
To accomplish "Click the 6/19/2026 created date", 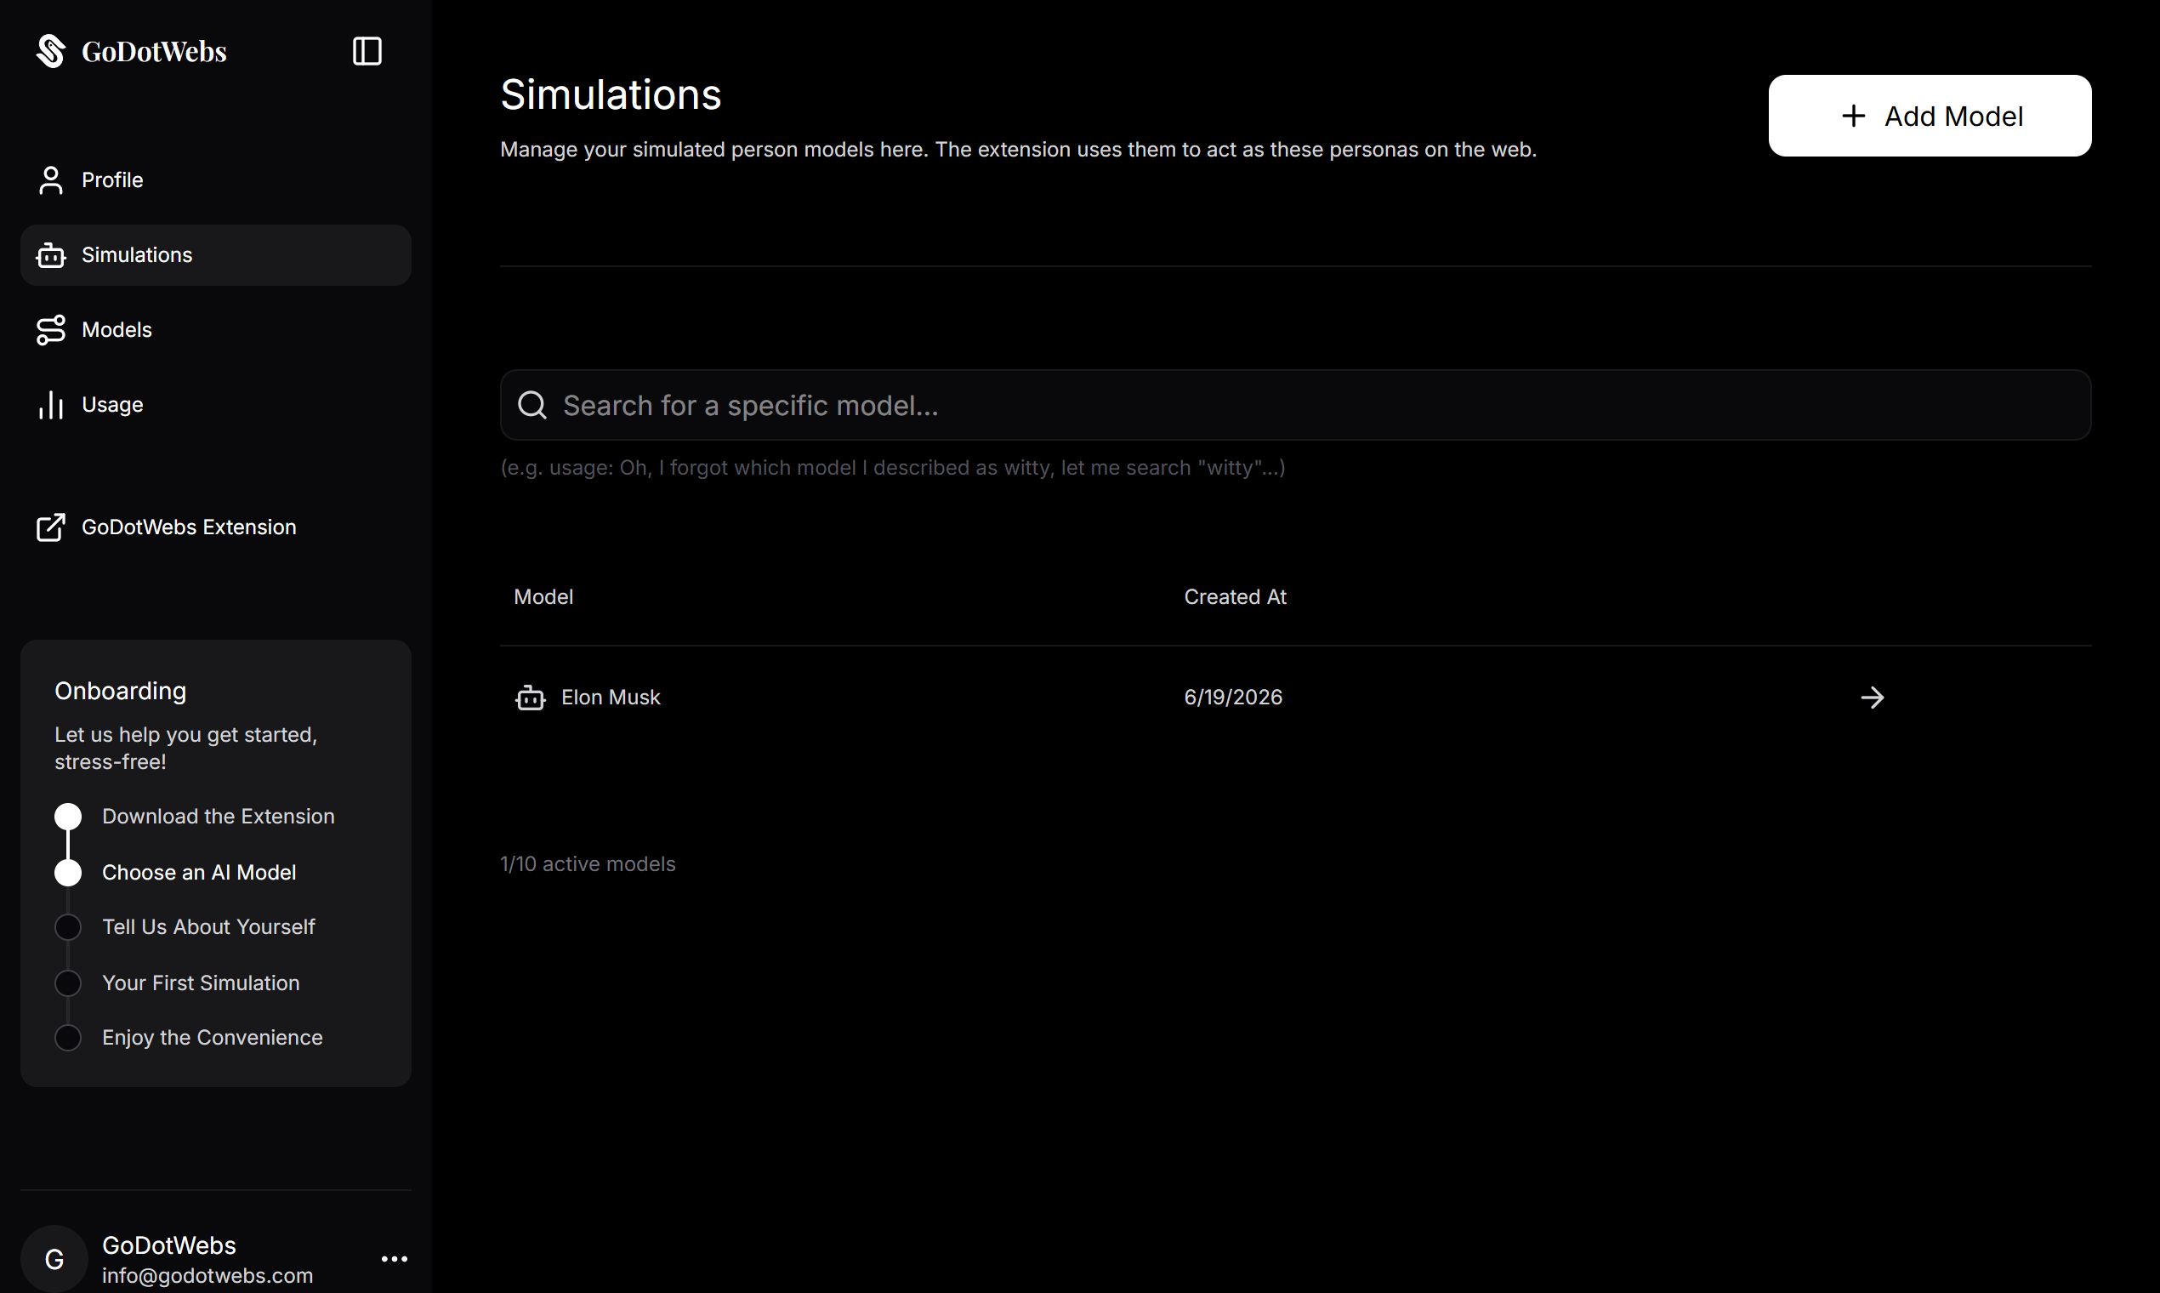I will pos(1232,698).
